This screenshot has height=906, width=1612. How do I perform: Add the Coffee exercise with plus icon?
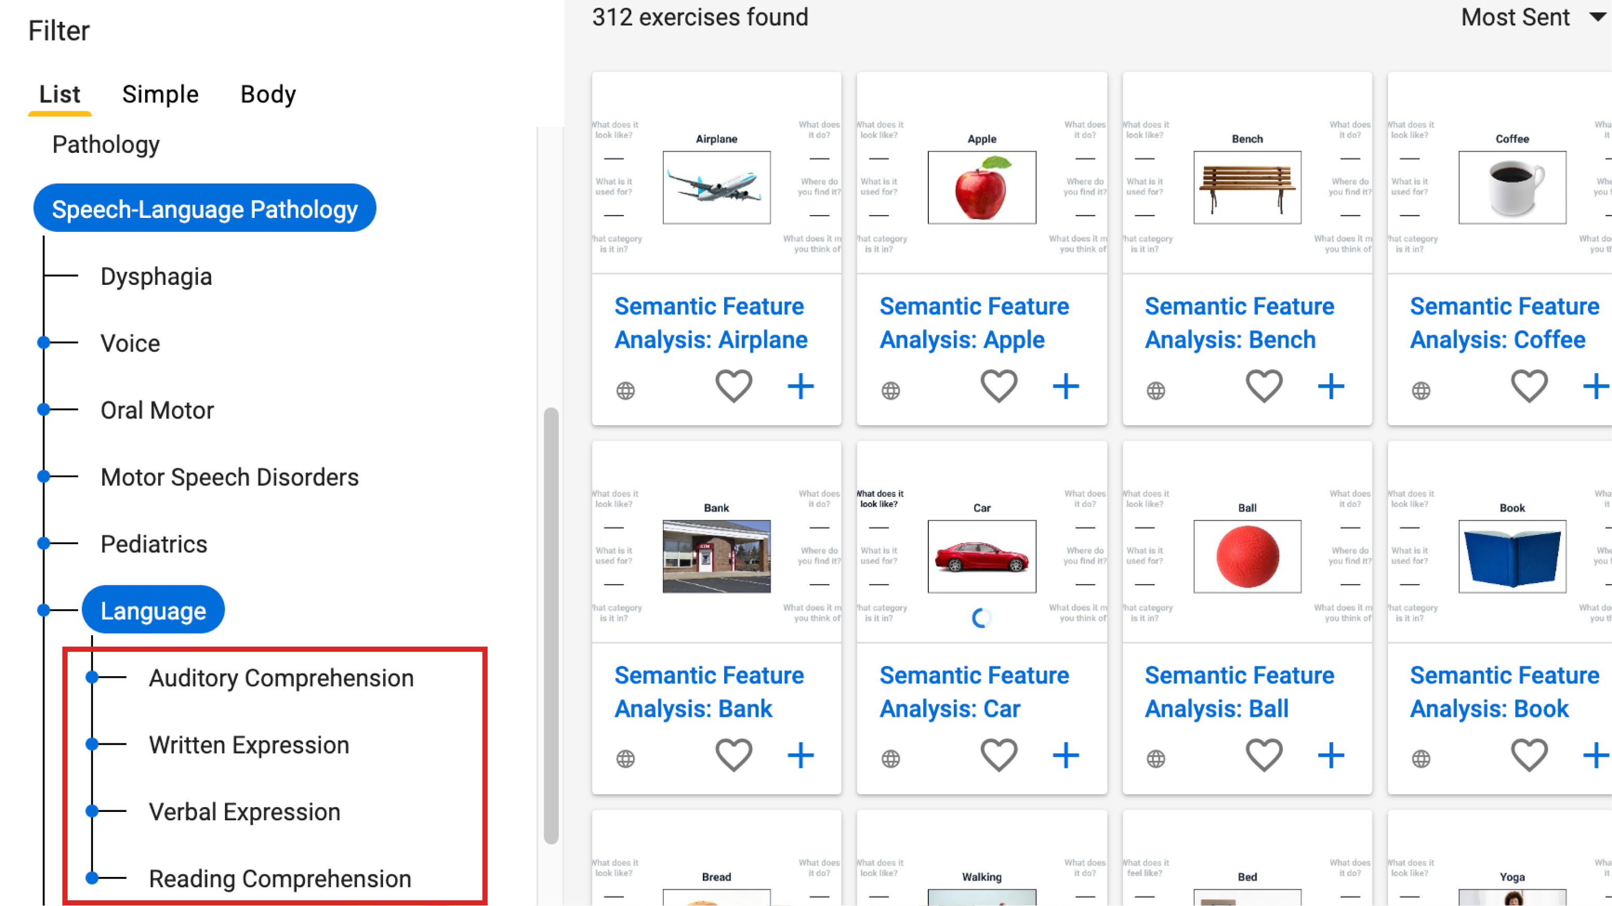1596,387
